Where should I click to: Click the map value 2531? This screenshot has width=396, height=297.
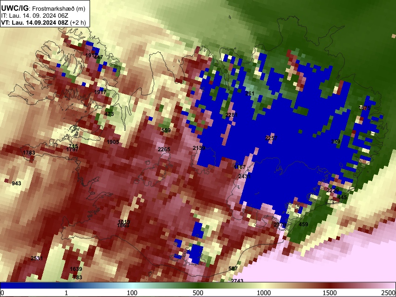[x=37, y=258]
